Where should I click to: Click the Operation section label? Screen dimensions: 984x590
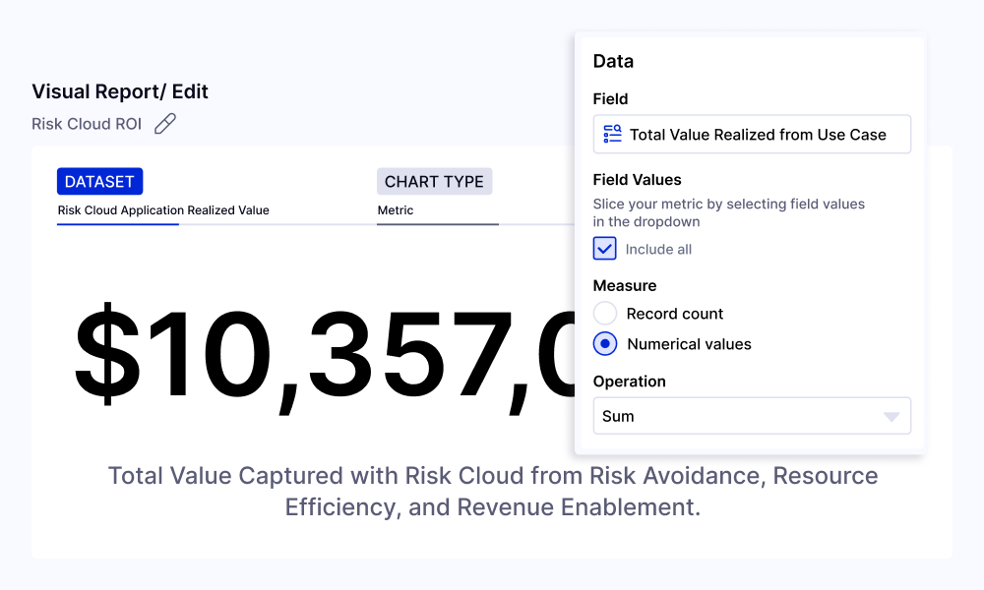630,382
